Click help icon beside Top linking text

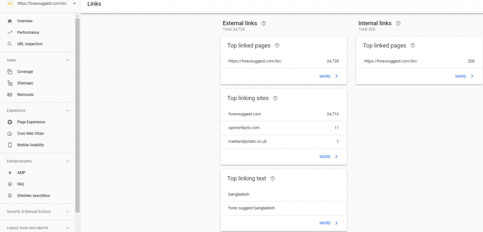point(272,179)
